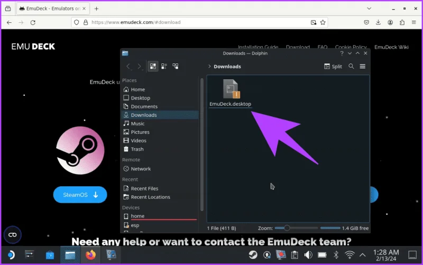Screen dimensions: 423x265
Task: Bookmark page with star icon
Action: click(323, 22)
